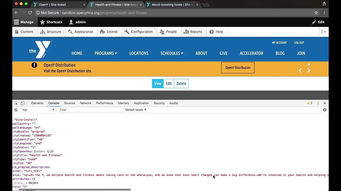Open the Help admin menu

[x=216, y=32]
